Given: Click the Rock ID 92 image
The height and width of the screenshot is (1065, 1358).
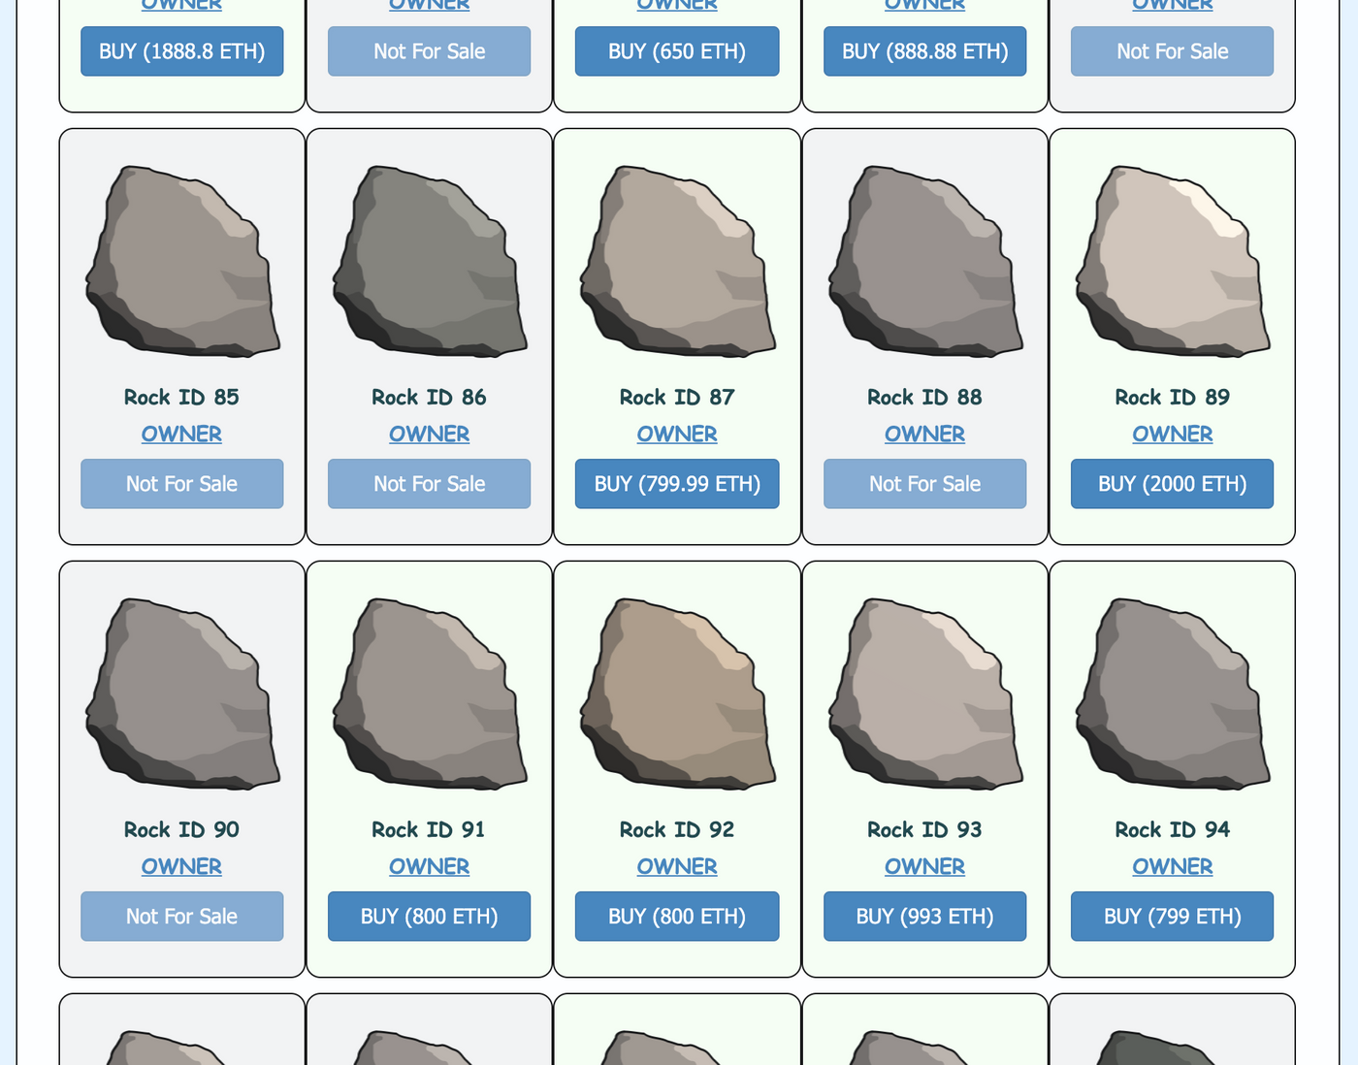Looking at the screenshot, I should (678, 694).
